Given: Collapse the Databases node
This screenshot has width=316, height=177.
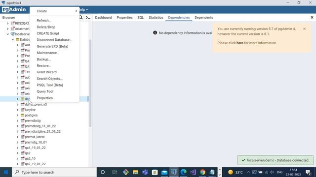Looking at the screenshot, I should coord(13,39).
